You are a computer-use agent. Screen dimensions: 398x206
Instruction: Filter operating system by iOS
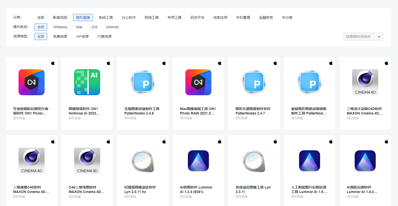coord(94,27)
